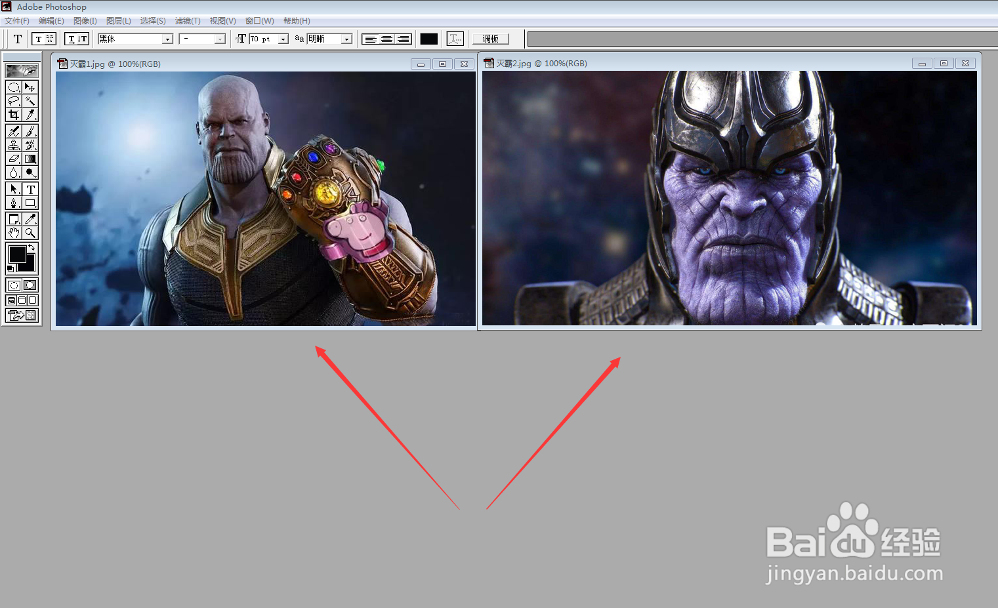Open the 视图(V) menu
The image size is (998, 608).
tap(222, 21)
